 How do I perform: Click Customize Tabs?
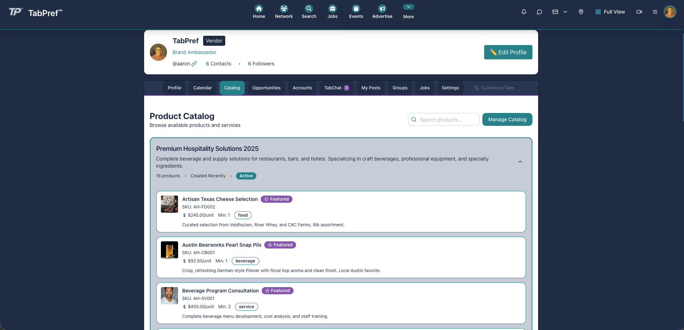tap(494, 88)
